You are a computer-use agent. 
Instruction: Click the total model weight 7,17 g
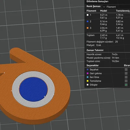(x=103, y=38)
